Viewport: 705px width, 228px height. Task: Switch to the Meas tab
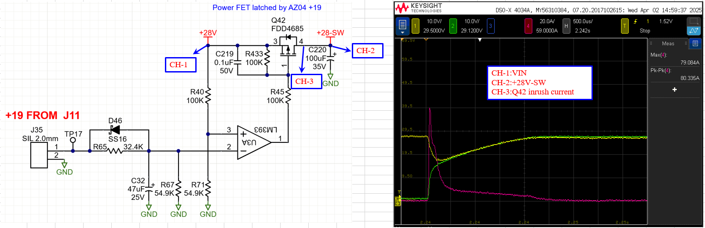[668, 43]
